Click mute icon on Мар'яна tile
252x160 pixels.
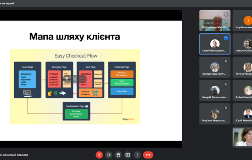(226, 108)
